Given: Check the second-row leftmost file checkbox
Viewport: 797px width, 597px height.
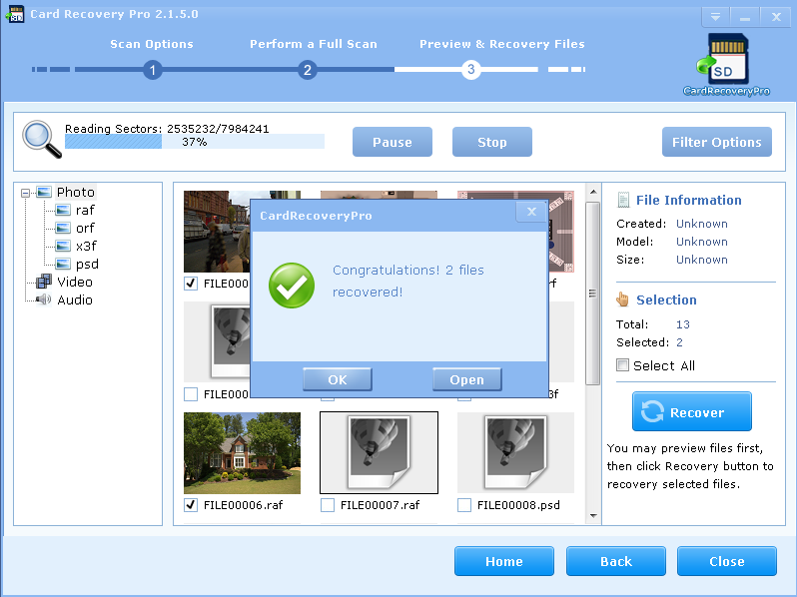Looking at the screenshot, I should click(191, 393).
